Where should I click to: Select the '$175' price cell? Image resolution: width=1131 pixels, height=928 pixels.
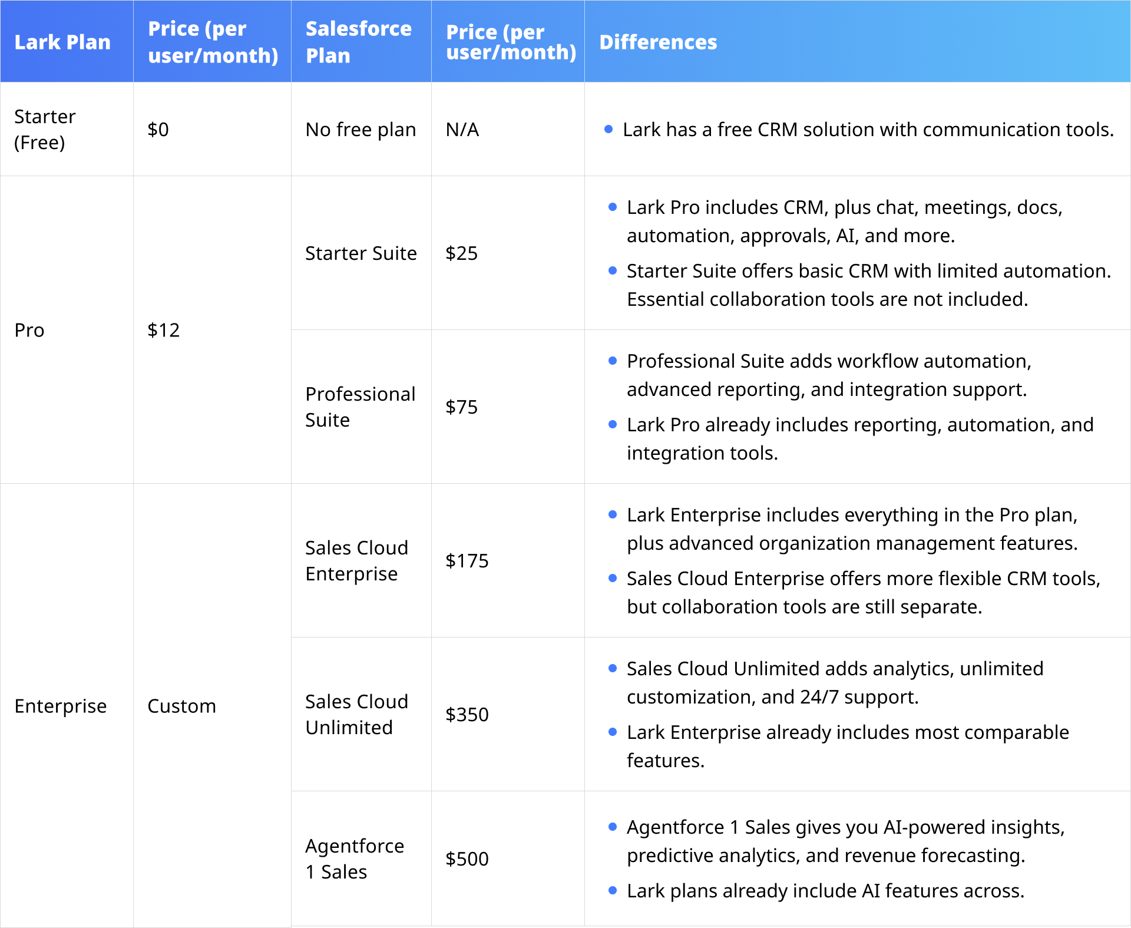[x=467, y=561]
